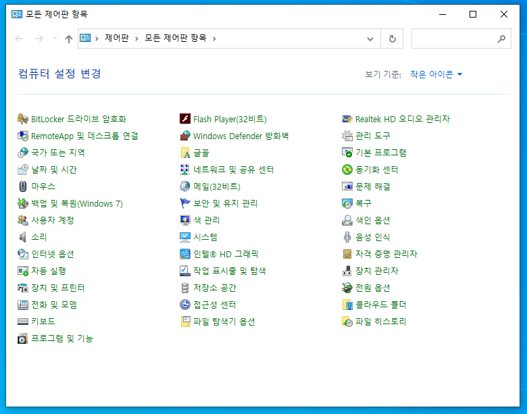Open the 메일(32비트) icon
This screenshot has height=414, width=527.
coord(185,186)
